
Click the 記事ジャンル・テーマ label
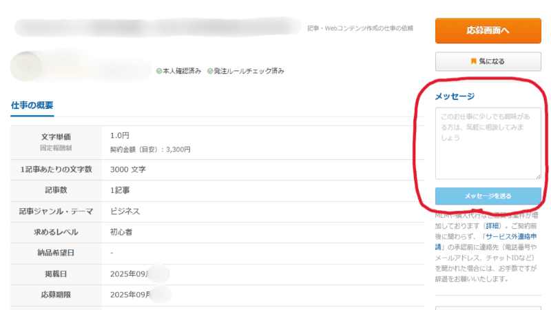click(x=56, y=211)
